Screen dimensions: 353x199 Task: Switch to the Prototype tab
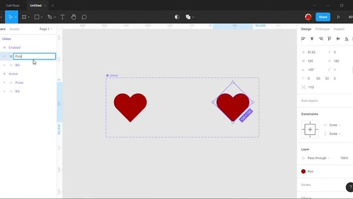pyautogui.click(x=322, y=29)
